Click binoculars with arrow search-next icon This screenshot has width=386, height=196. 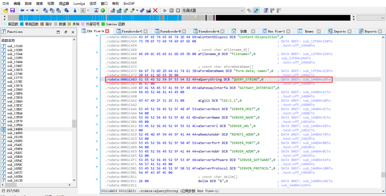[66, 11]
